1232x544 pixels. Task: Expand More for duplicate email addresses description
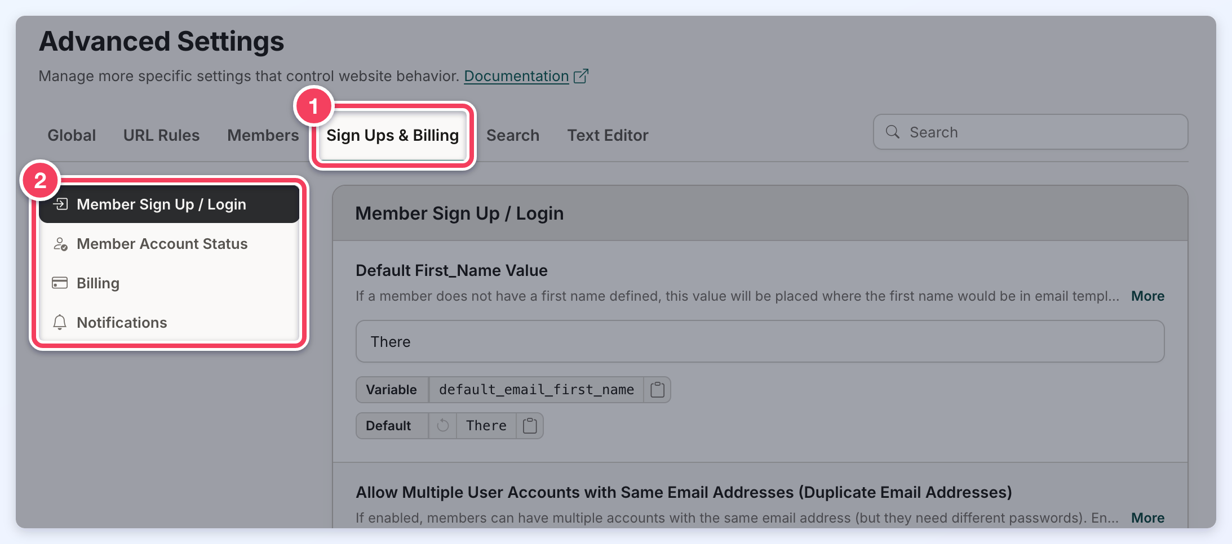tap(1148, 518)
